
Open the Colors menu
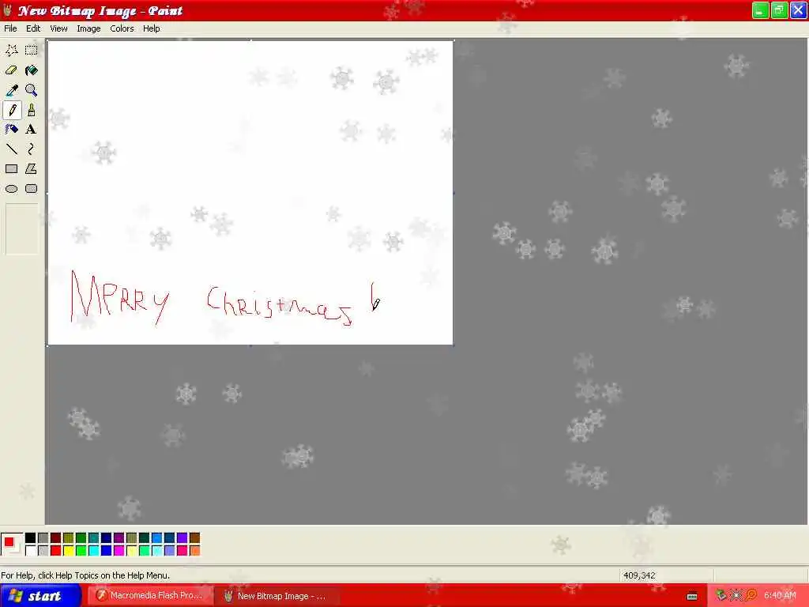[122, 28]
